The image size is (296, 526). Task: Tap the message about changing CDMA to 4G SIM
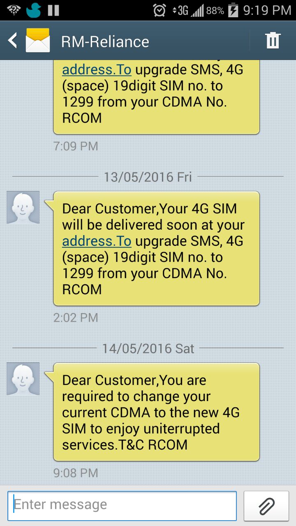coord(156,412)
